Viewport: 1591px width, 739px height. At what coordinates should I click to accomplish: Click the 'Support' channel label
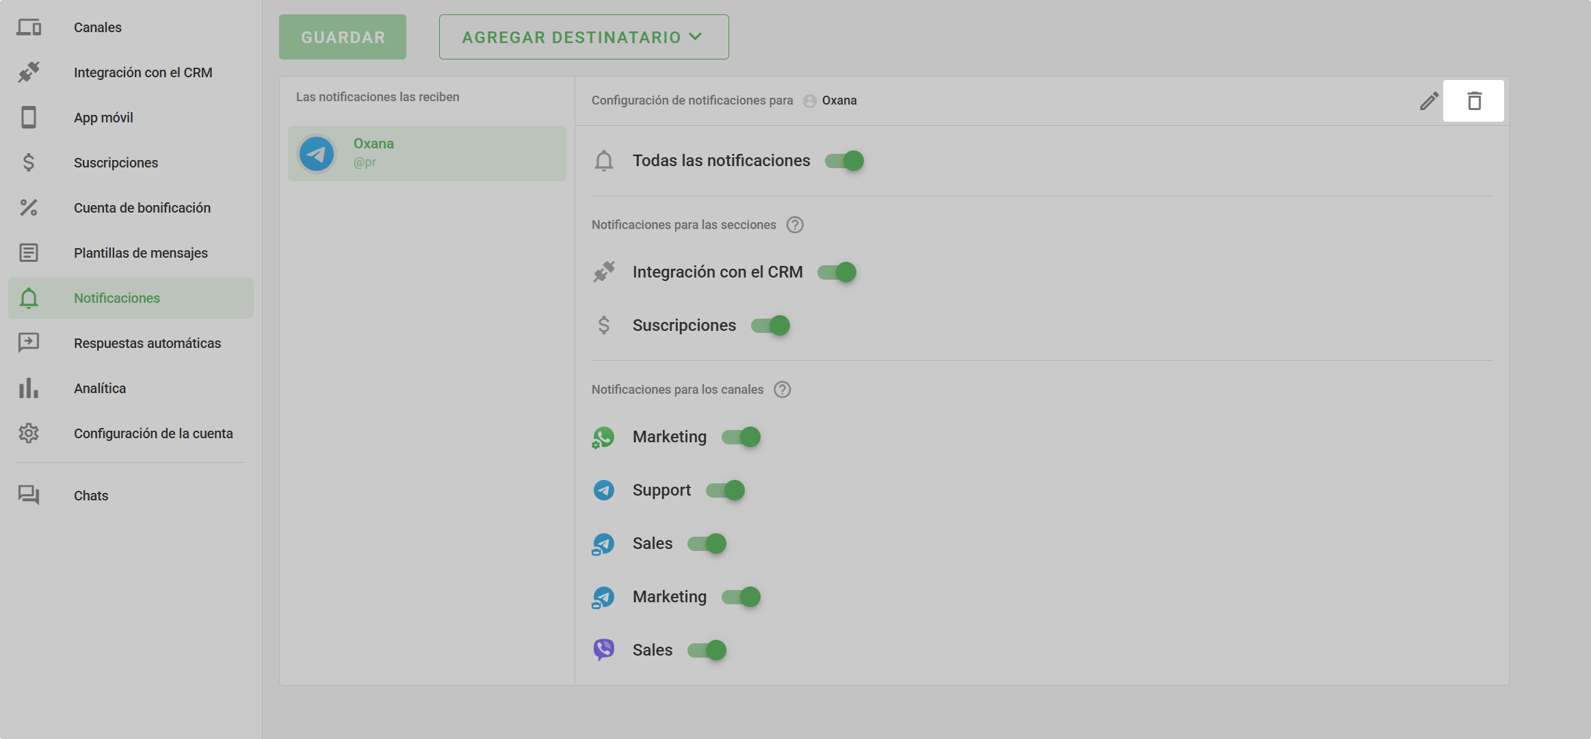(x=661, y=490)
